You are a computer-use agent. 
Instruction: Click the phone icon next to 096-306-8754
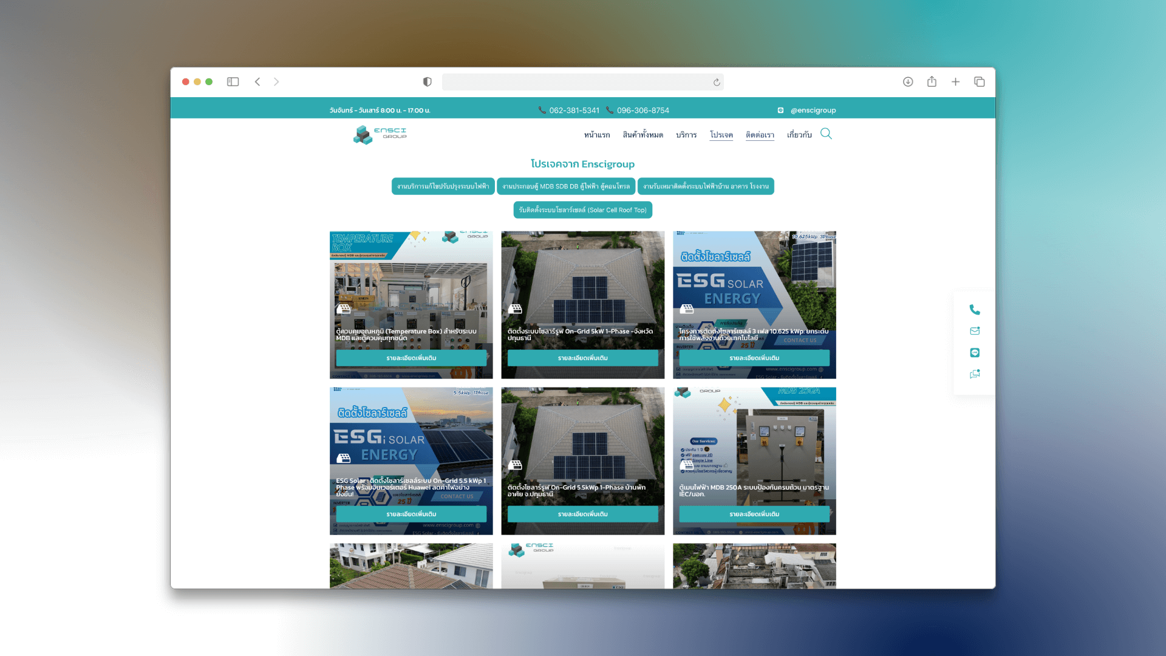[609, 110]
